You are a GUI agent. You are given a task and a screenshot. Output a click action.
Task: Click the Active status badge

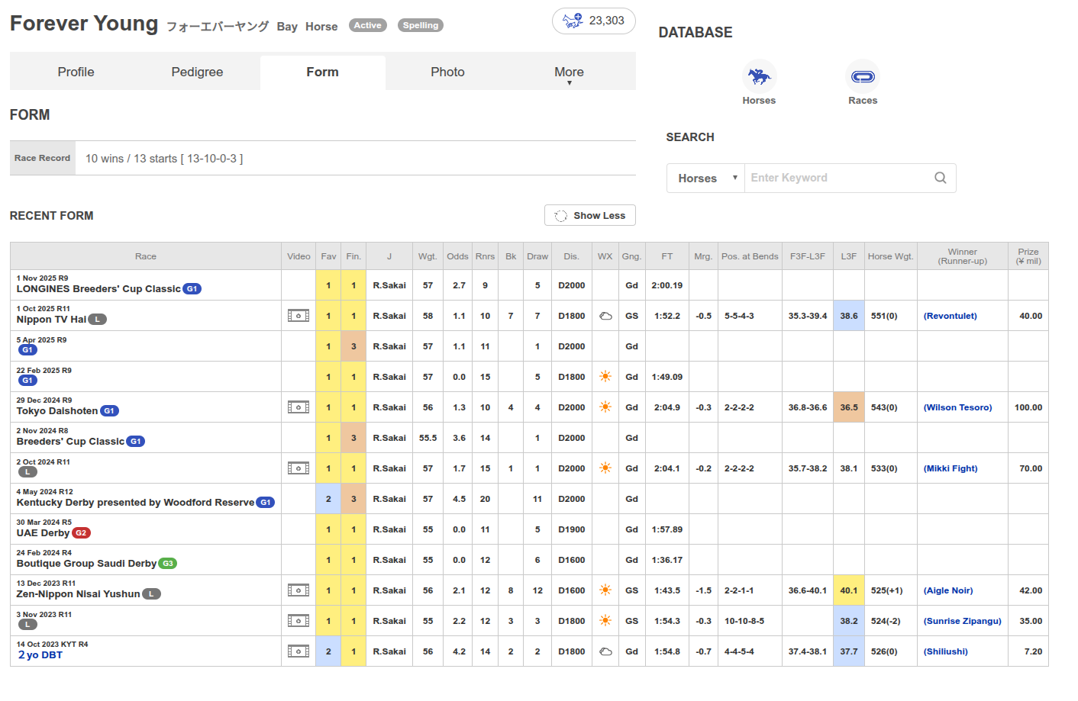click(x=368, y=25)
